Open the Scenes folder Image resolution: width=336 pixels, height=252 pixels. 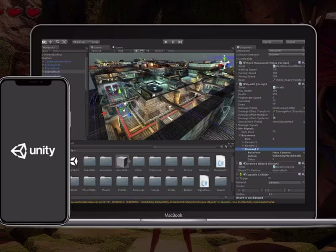pyautogui.click(x=155, y=182)
